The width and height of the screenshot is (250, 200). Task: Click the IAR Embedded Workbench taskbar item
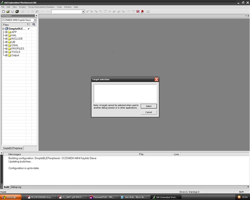coord(165,197)
